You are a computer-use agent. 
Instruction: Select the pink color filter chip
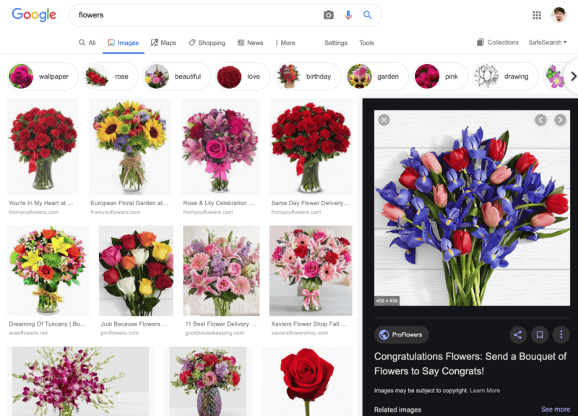tap(439, 77)
